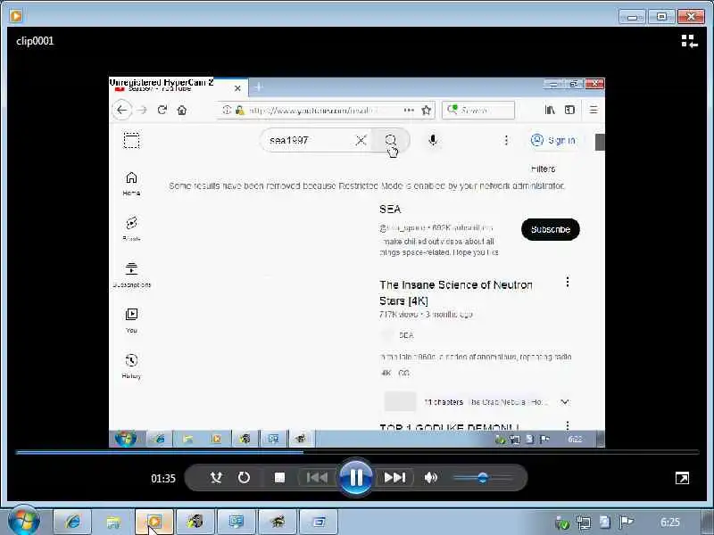Screen dimensions: 714x535
Task: Open History in YouTube sidebar
Action: click(x=131, y=366)
